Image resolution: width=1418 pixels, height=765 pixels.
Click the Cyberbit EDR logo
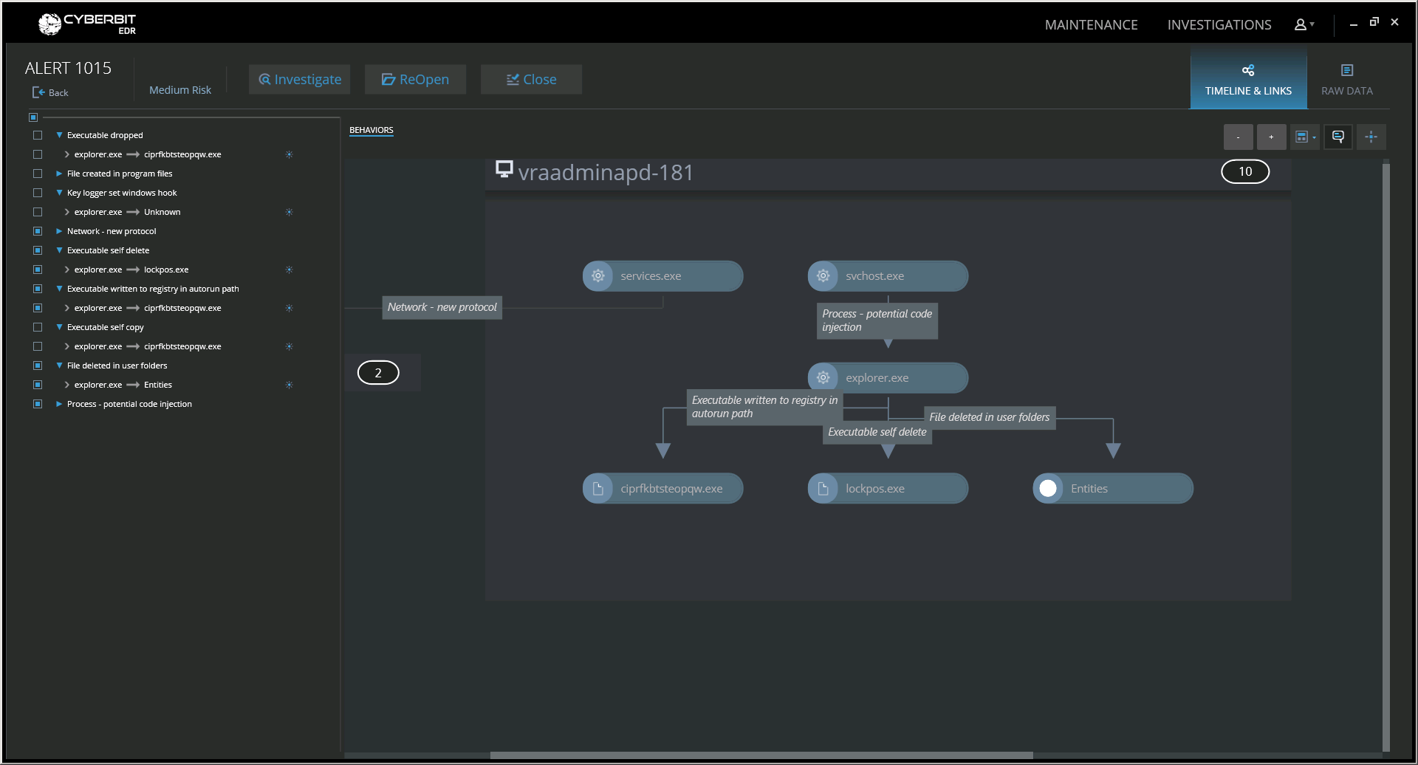point(86,23)
